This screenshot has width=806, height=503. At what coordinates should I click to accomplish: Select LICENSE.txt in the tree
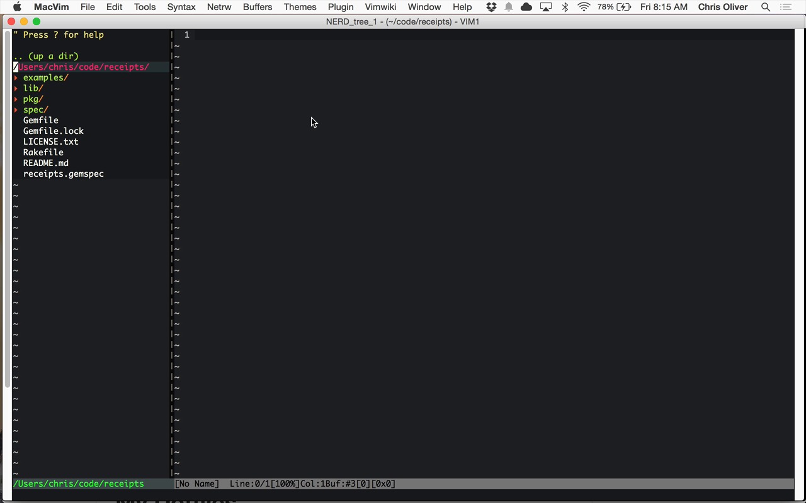pos(51,142)
